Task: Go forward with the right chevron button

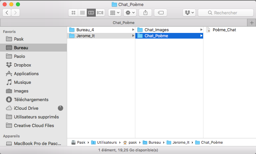Action: 16,13
